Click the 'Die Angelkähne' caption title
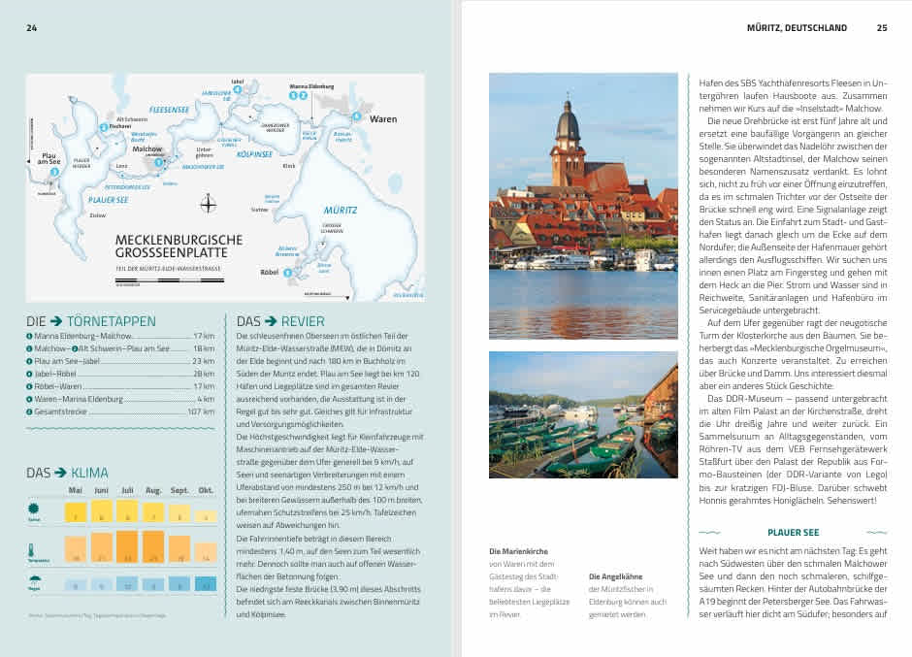 coord(616,576)
